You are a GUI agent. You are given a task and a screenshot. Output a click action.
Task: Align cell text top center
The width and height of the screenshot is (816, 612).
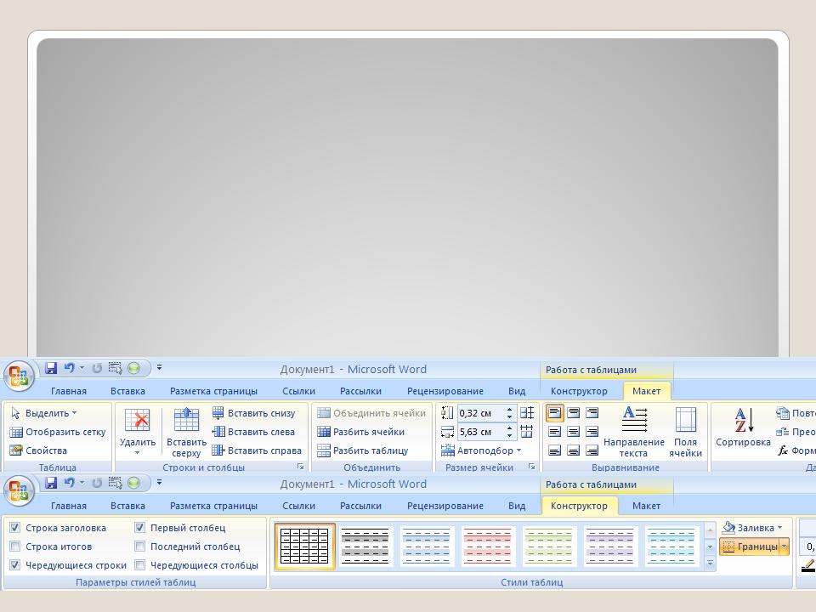pos(573,413)
